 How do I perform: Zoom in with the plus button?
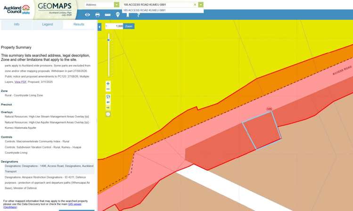click(108, 83)
